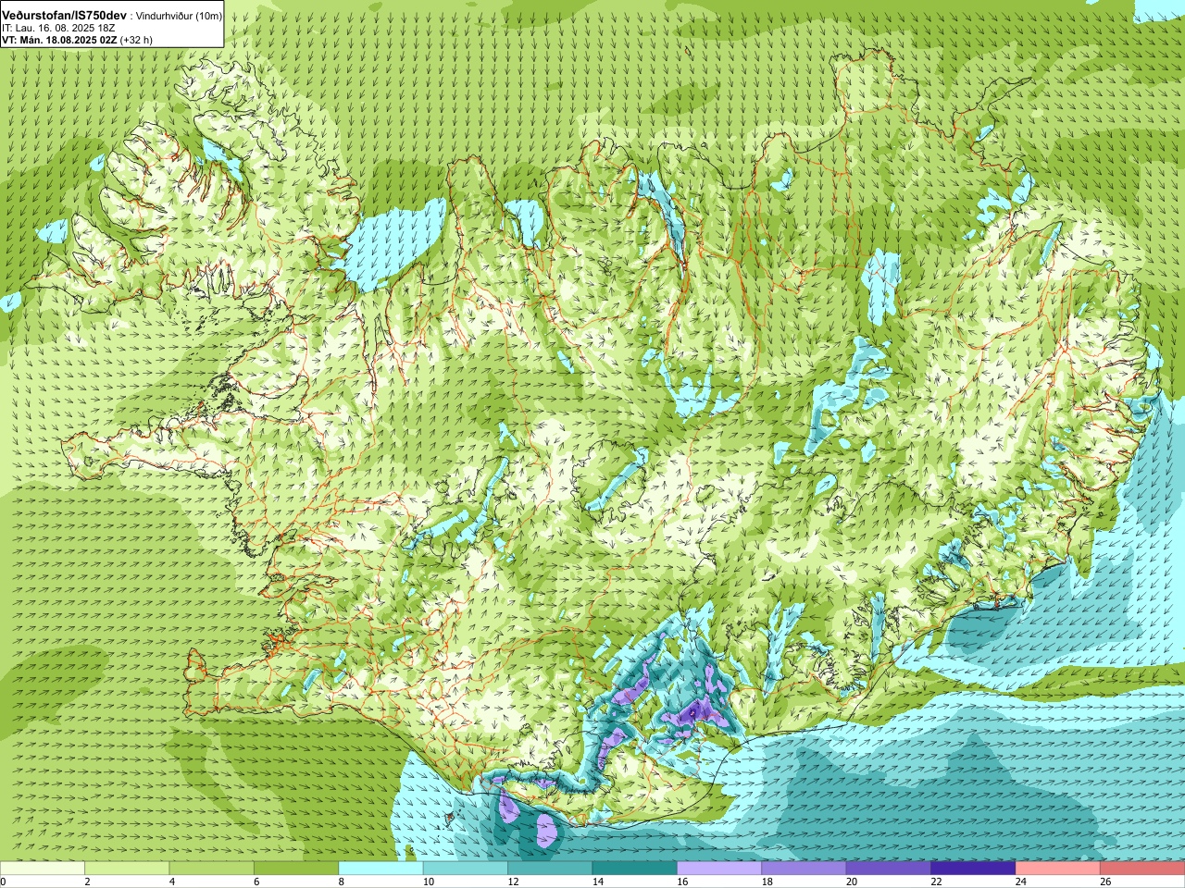Choose the 22–24 m/s dark indigo legend swatch
1185x888 pixels.
pos(973,868)
